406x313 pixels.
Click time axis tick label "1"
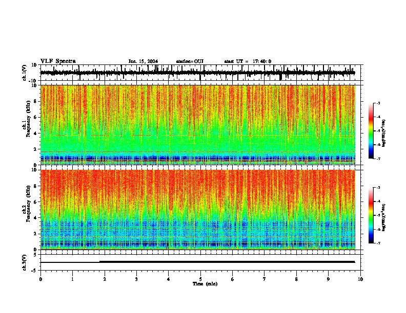pyautogui.click(x=72, y=279)
